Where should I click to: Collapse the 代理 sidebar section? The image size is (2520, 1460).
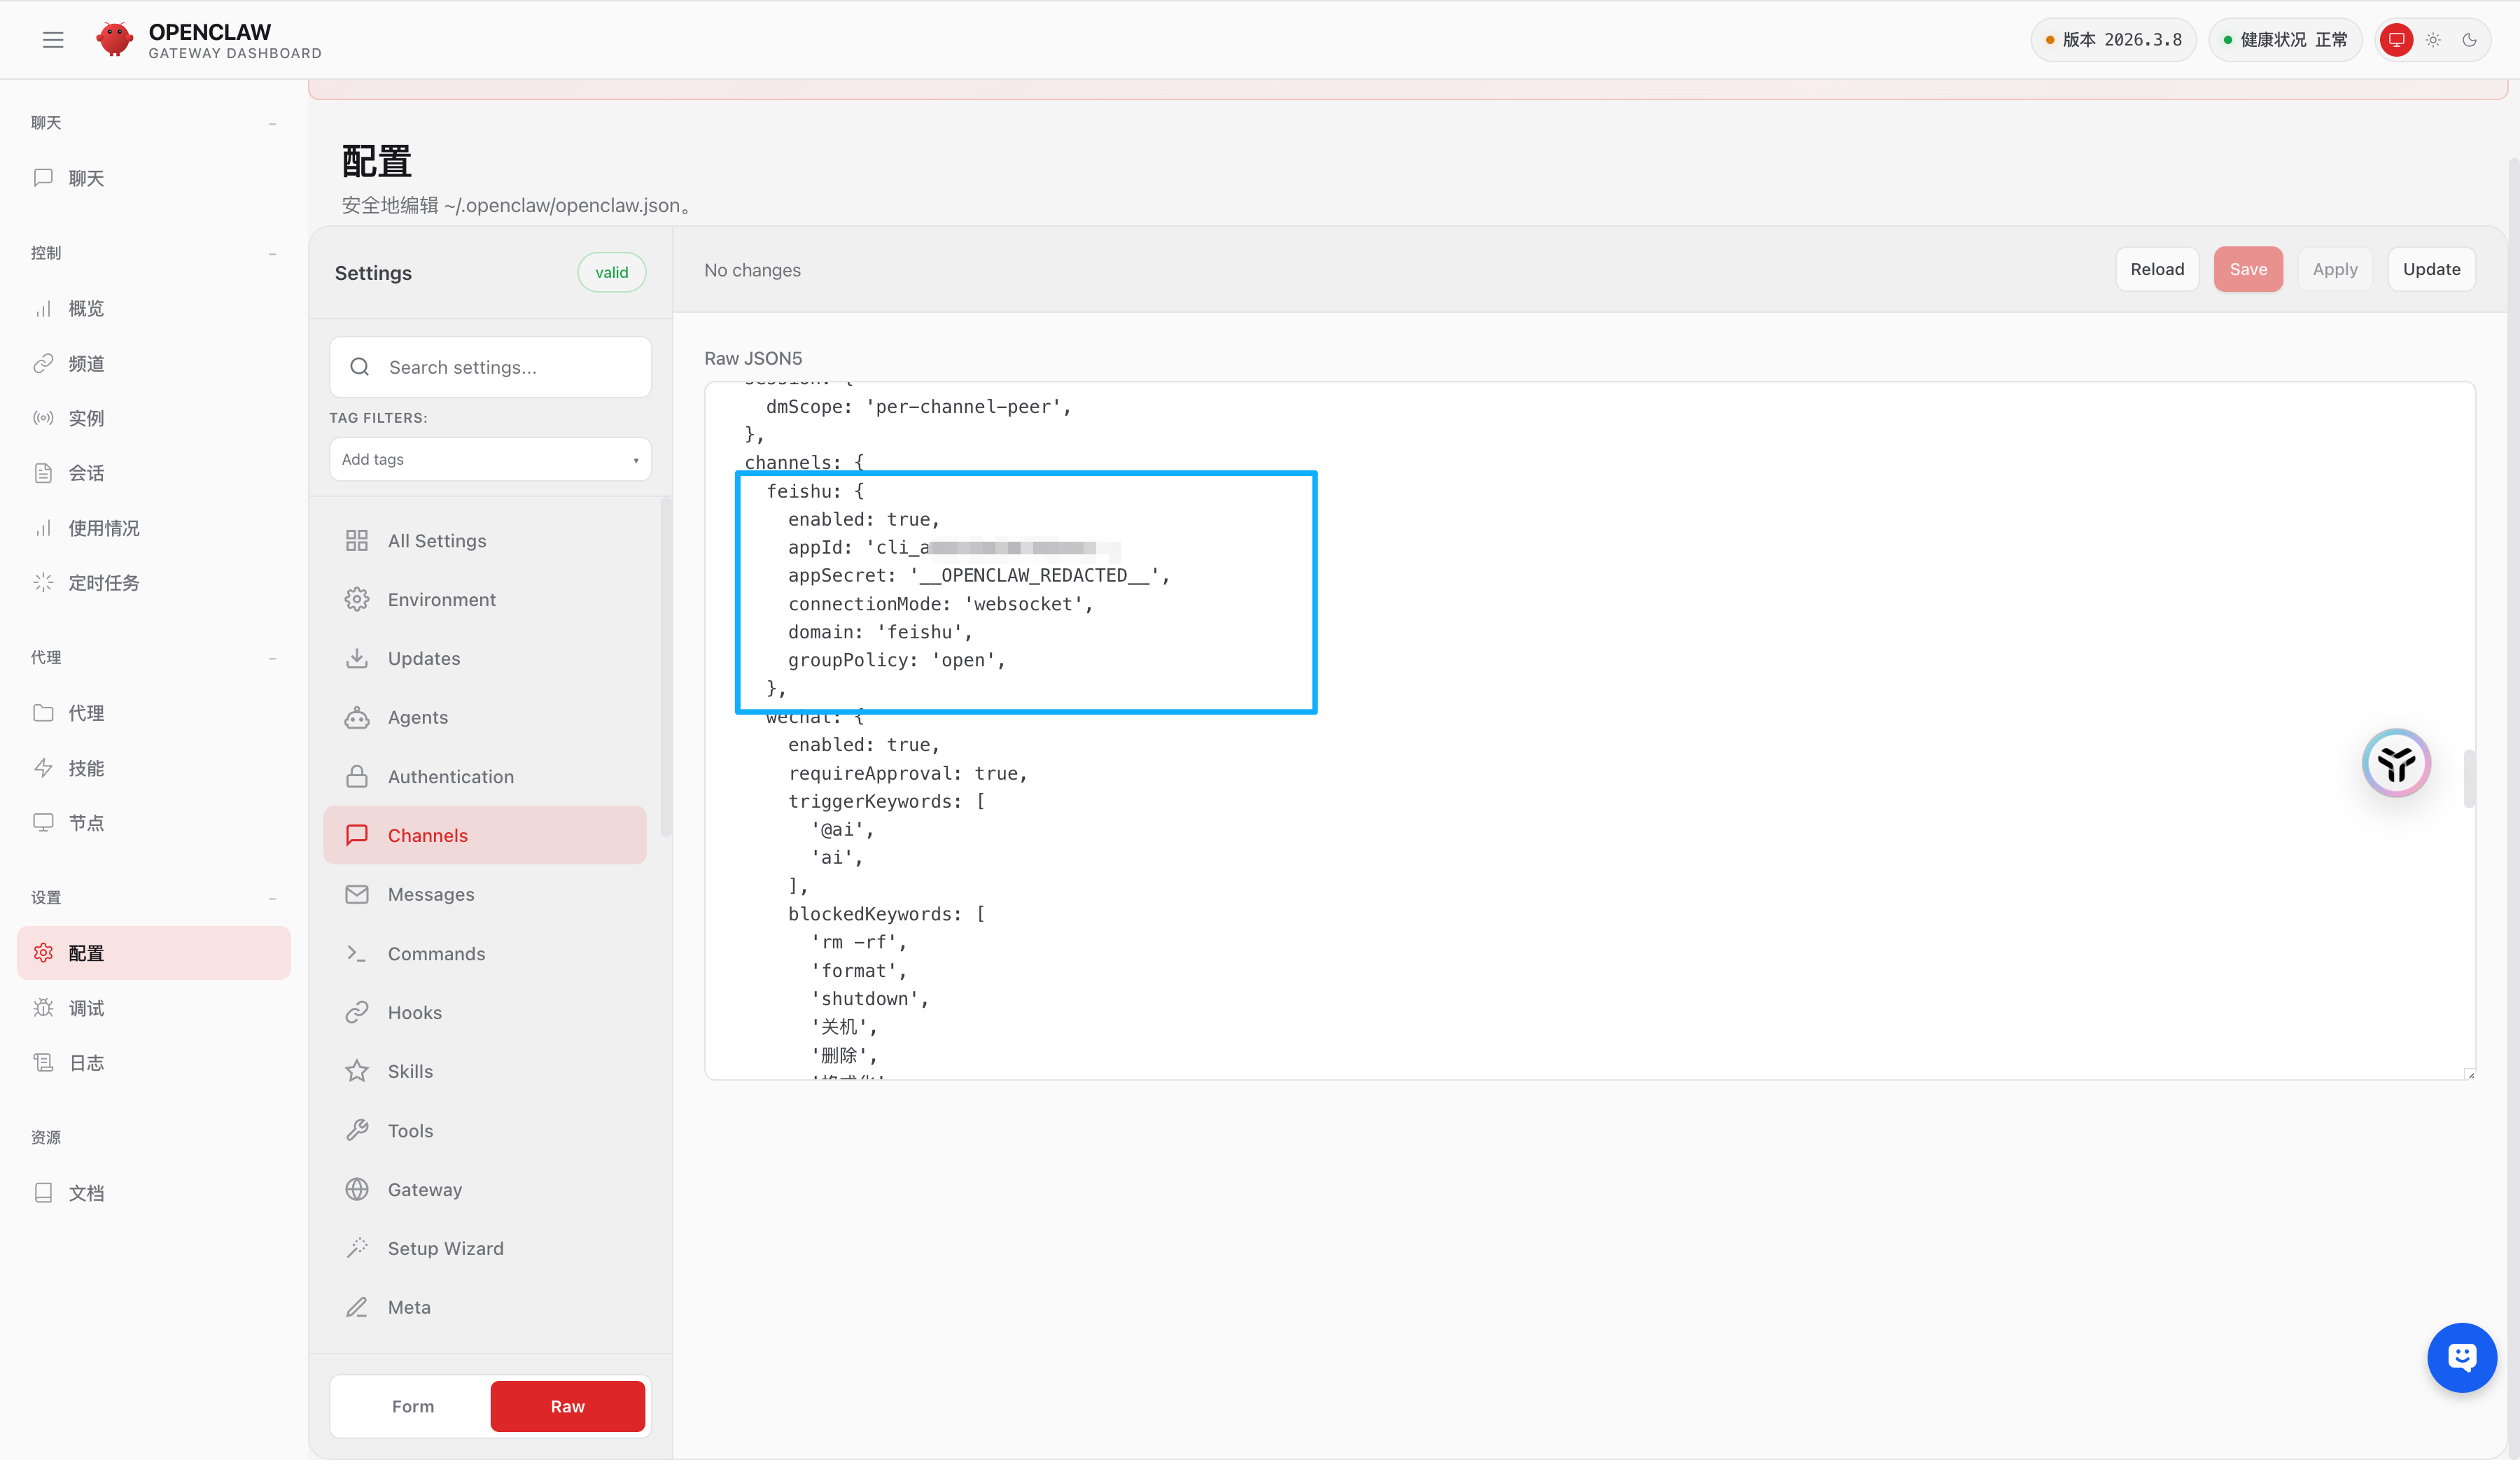click(x=272, y=658)
